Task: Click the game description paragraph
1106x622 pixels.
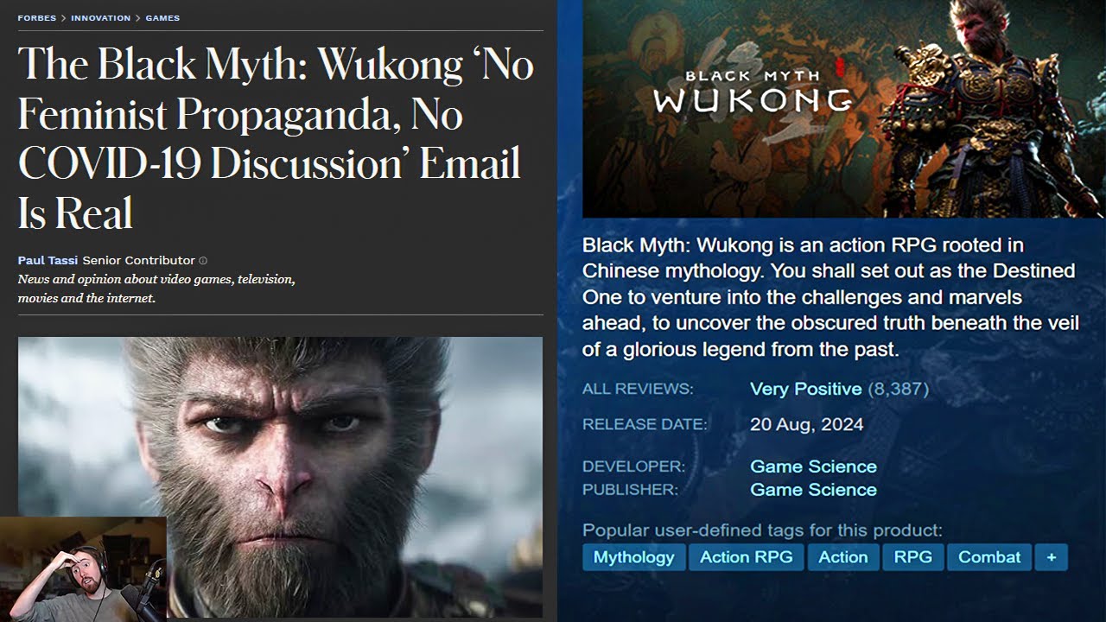Action: click(x=831, y=297)
